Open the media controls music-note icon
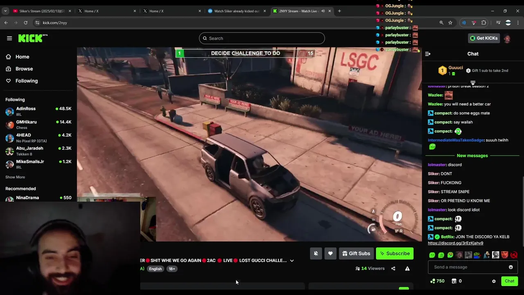This screenshot has width=524, height=295. click(x=498, y=23)
